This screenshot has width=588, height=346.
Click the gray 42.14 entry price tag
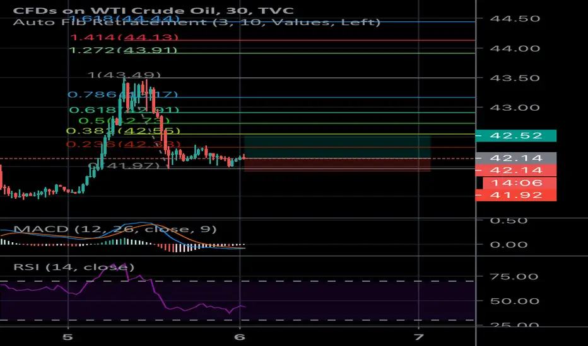click(x=515, y=159)
